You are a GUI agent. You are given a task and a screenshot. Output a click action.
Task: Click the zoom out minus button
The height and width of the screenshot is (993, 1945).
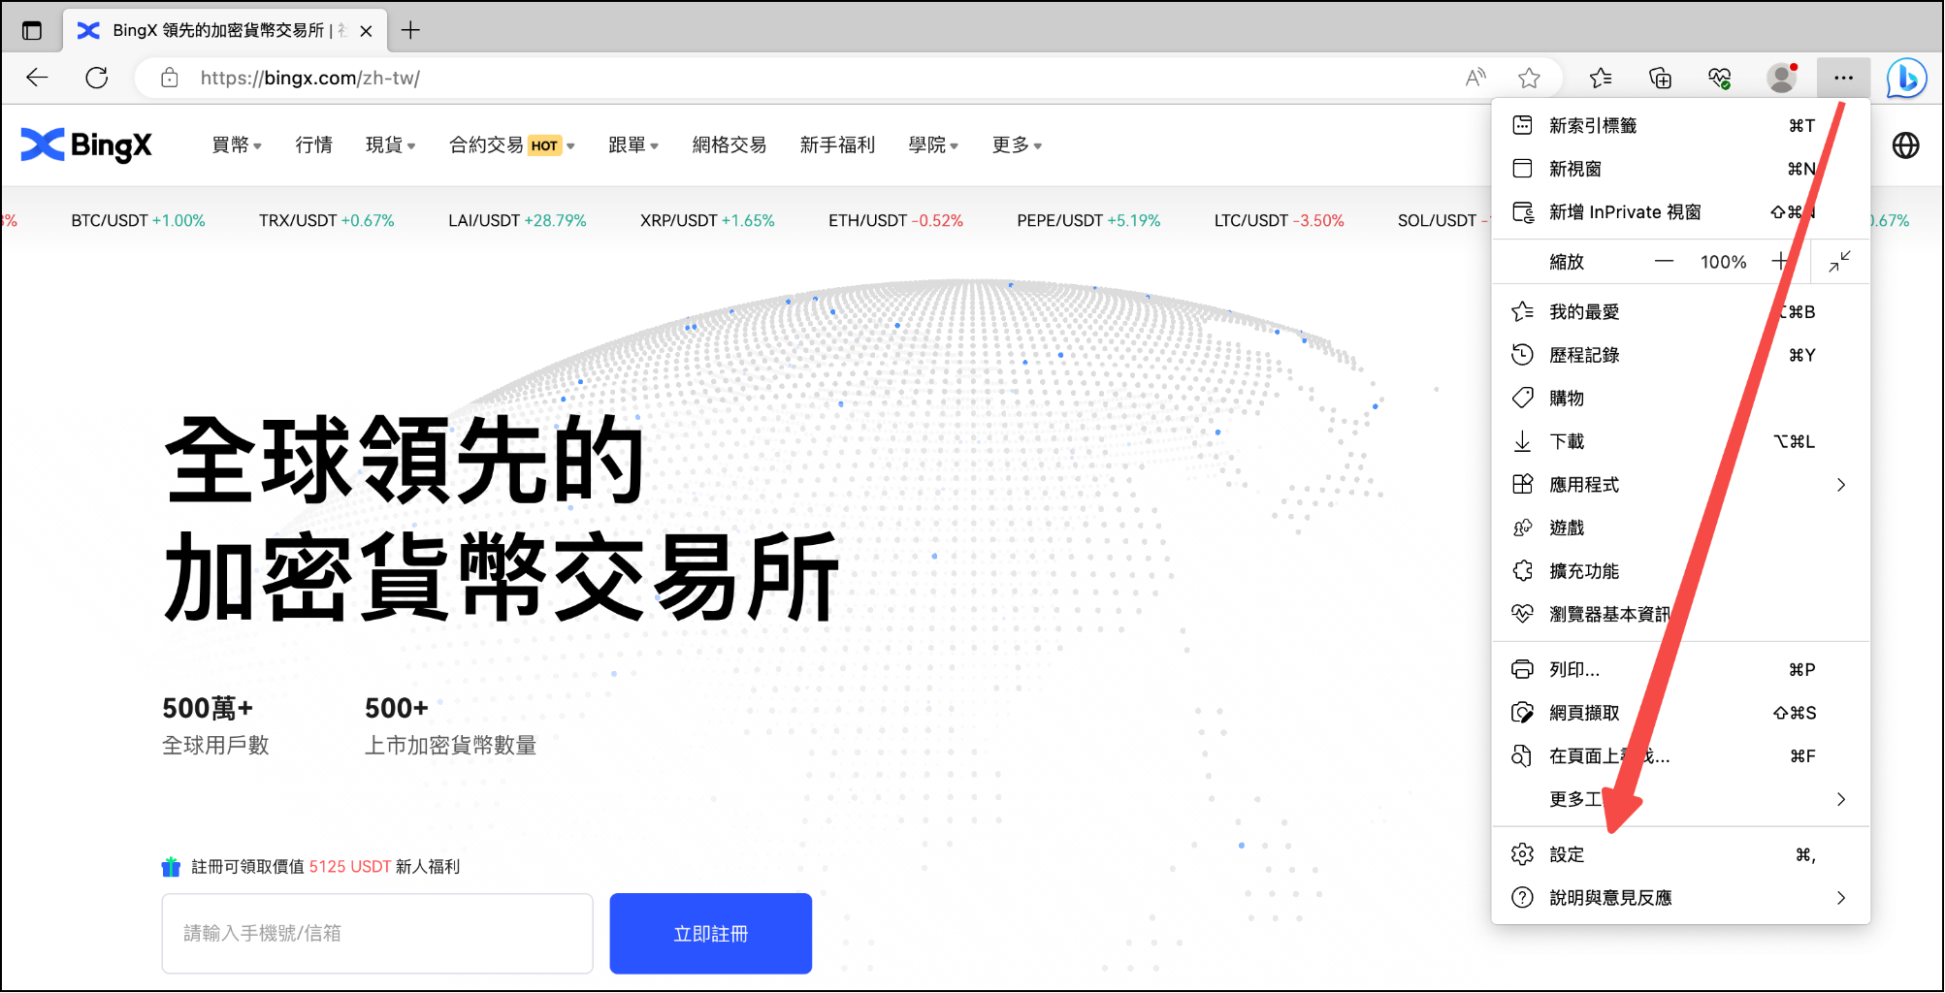coord(1664,262)
